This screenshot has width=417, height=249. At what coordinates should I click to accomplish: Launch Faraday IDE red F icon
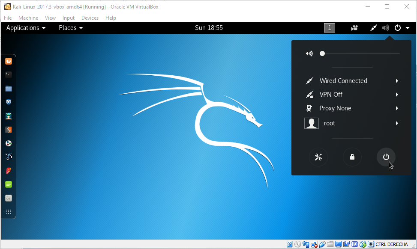click(9, 171)
